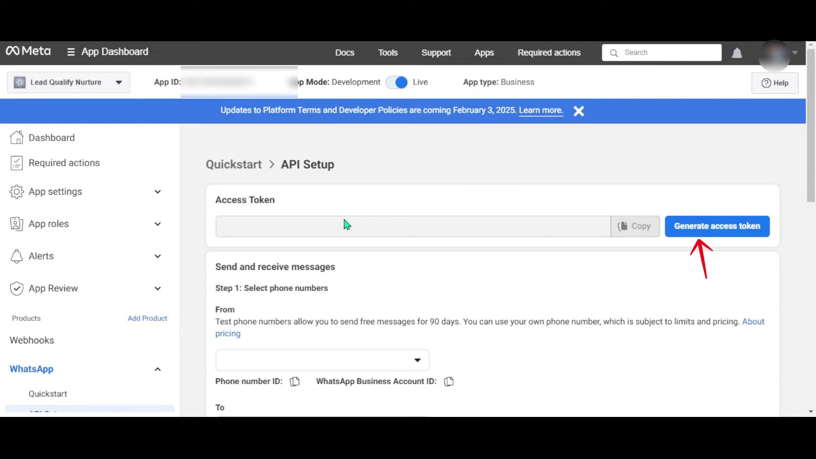This screenshot has height=459, width=816.
Task: Click Quickstart in the breadcrumb
Action: click(234, 164)
